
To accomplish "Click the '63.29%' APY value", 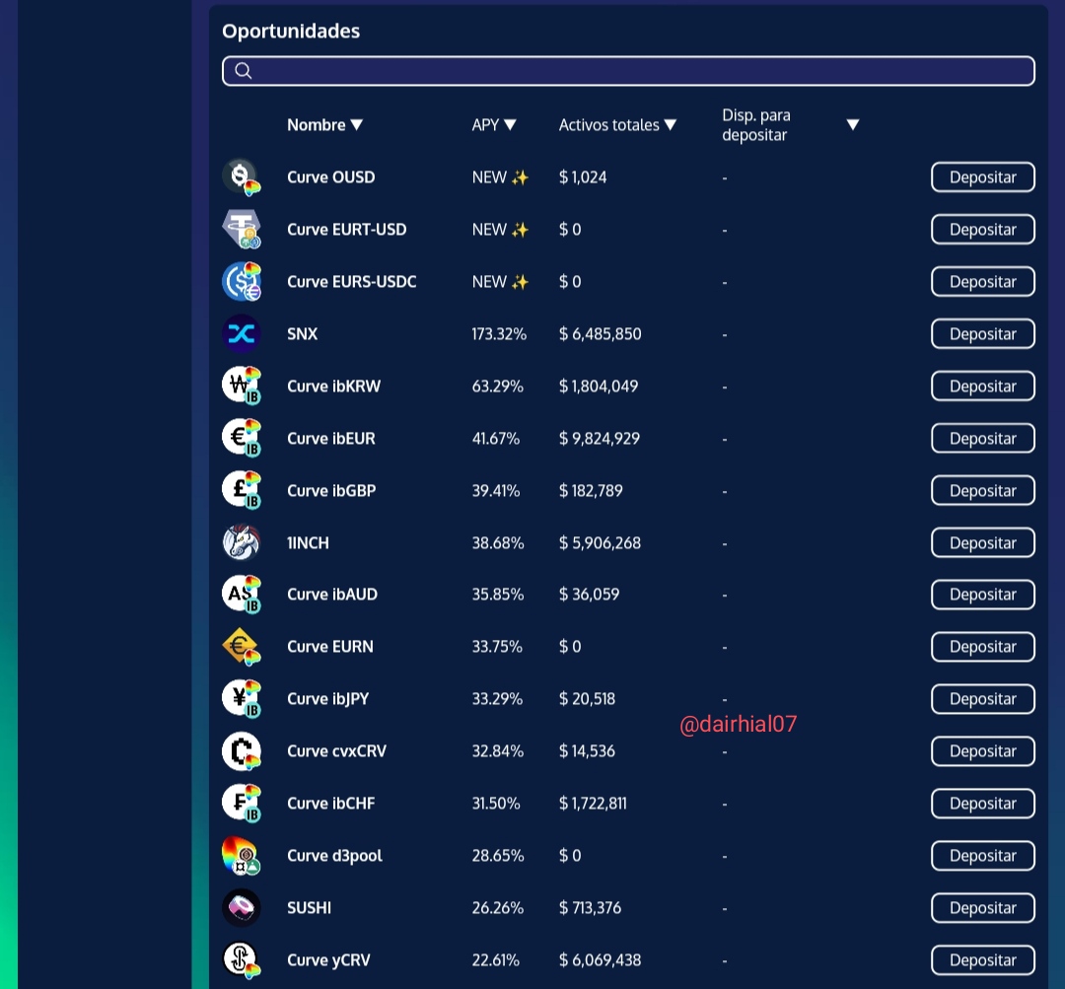I will (x=498, y=387).
